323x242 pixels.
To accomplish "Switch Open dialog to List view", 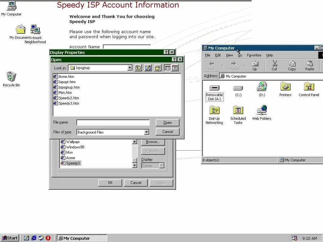I will click(x=168, y=68).
